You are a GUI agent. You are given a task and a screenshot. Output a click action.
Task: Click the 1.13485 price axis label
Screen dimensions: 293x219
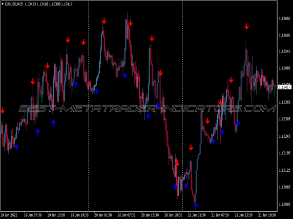tap(285, 68)
